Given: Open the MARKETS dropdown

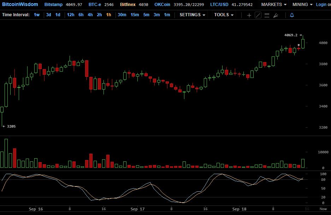Looking at the screenshot, I should [274, 5].
